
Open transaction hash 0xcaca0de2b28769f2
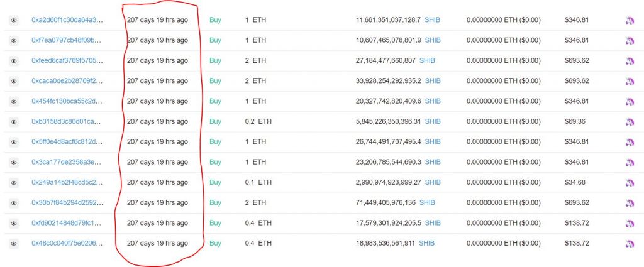coord(67,81)
